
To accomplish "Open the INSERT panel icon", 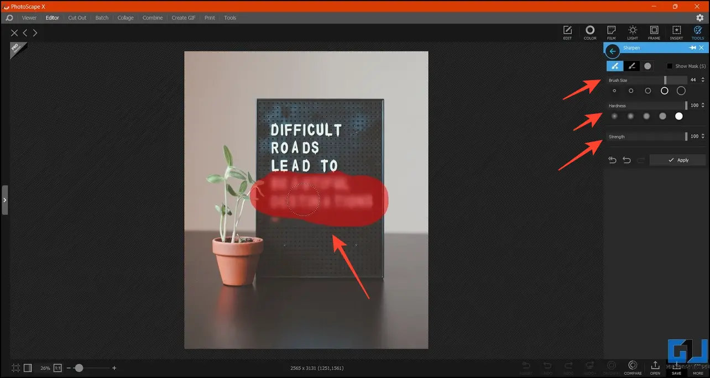I will tap(676, 33).
